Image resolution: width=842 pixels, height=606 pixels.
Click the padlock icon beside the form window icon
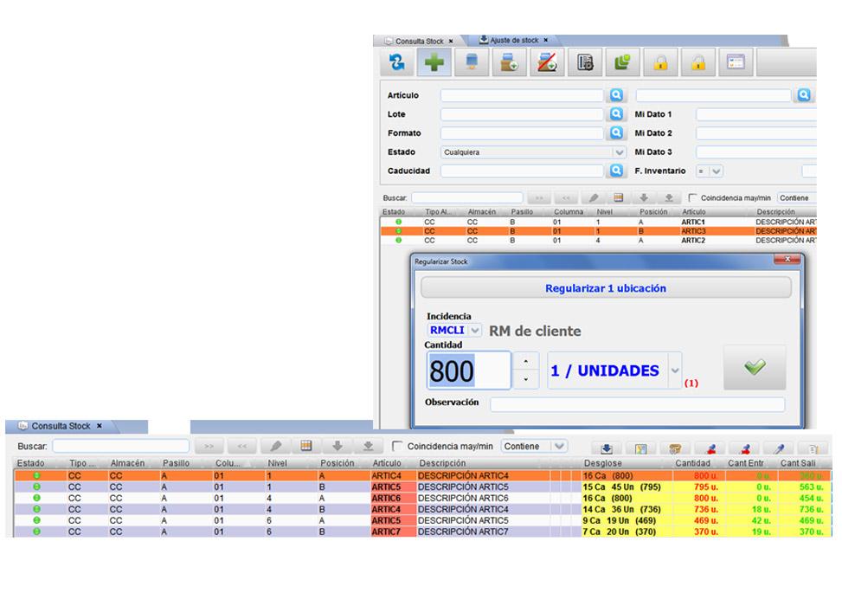click(x=698, y=62)
